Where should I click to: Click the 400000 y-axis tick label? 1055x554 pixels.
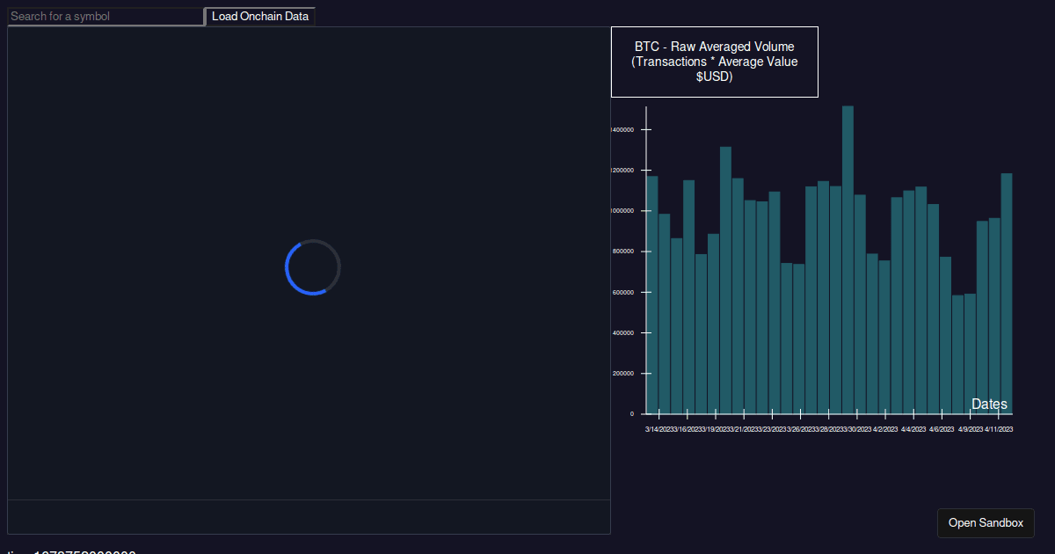click(622, 333)
